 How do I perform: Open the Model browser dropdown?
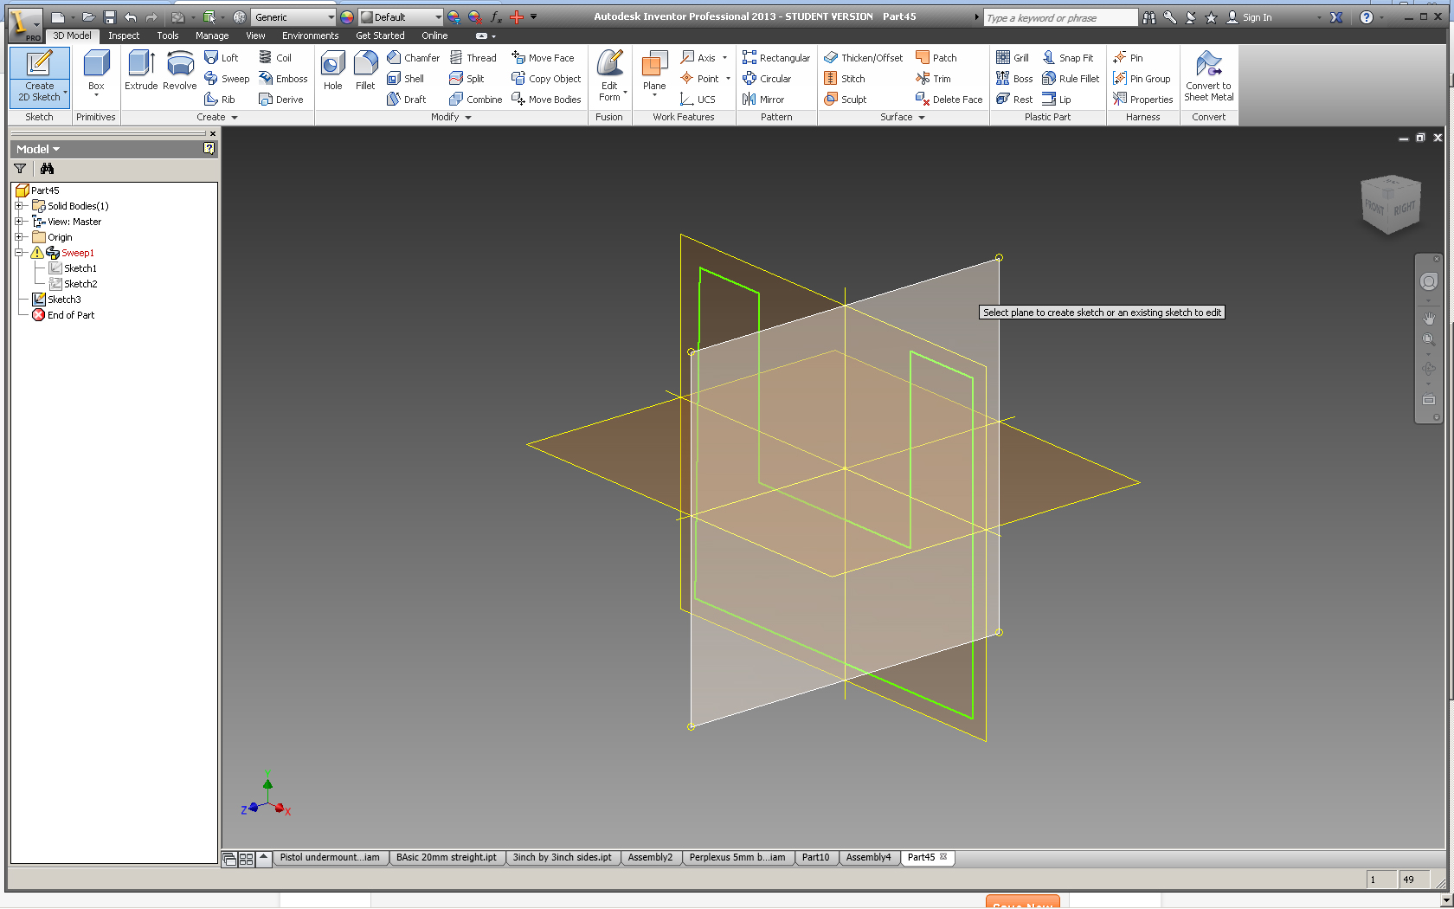(x=38, y=149)
